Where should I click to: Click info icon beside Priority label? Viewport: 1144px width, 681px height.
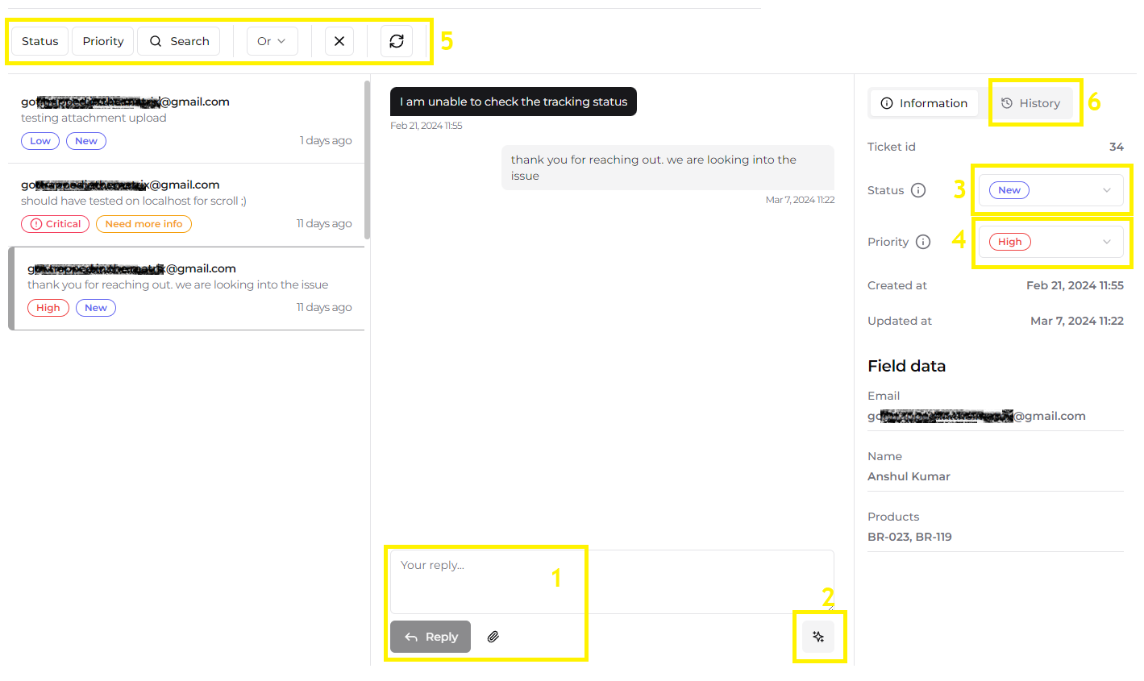coord(924,242)
